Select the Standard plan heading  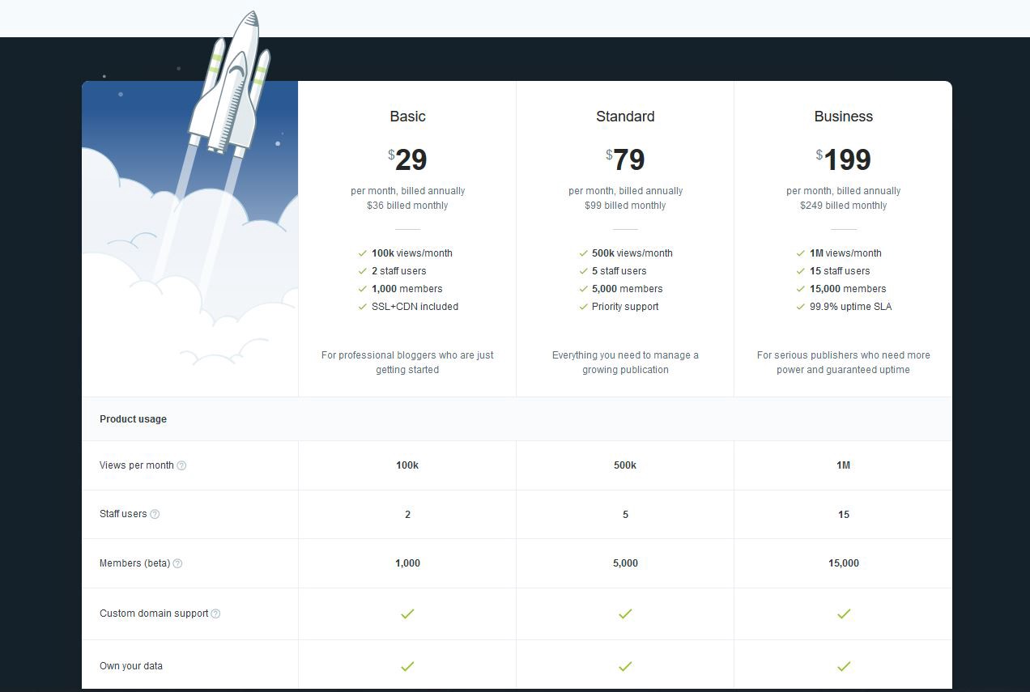(x=625, y=117)
